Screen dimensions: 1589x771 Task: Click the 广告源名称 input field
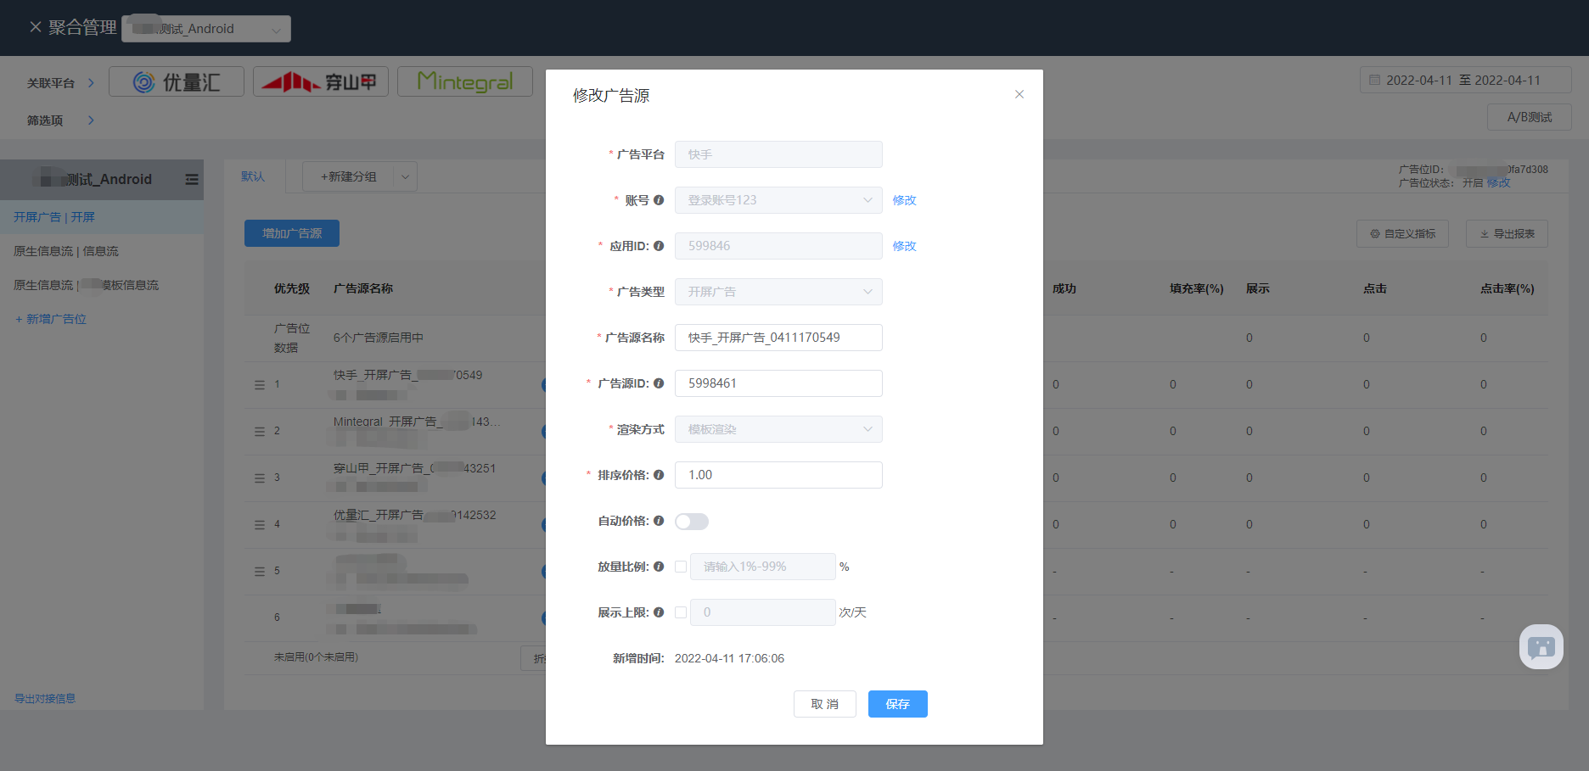pyautogui.click(x=778, y=338)
